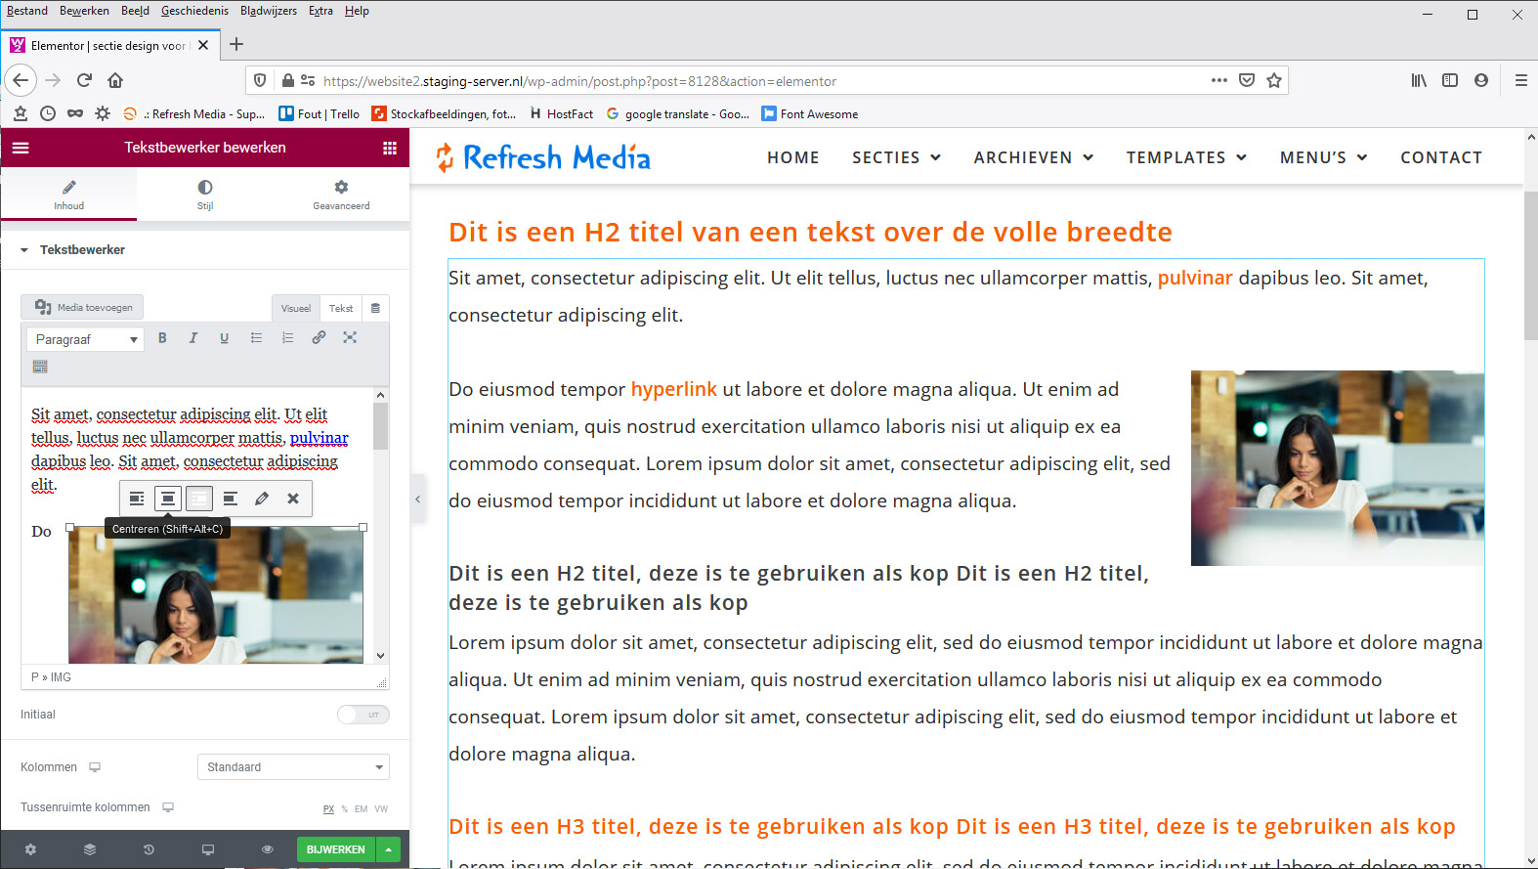1538x869 pixels.
Task: Click the Bold formatting icon
Action: pyautogui.click(x=162, y=338)
